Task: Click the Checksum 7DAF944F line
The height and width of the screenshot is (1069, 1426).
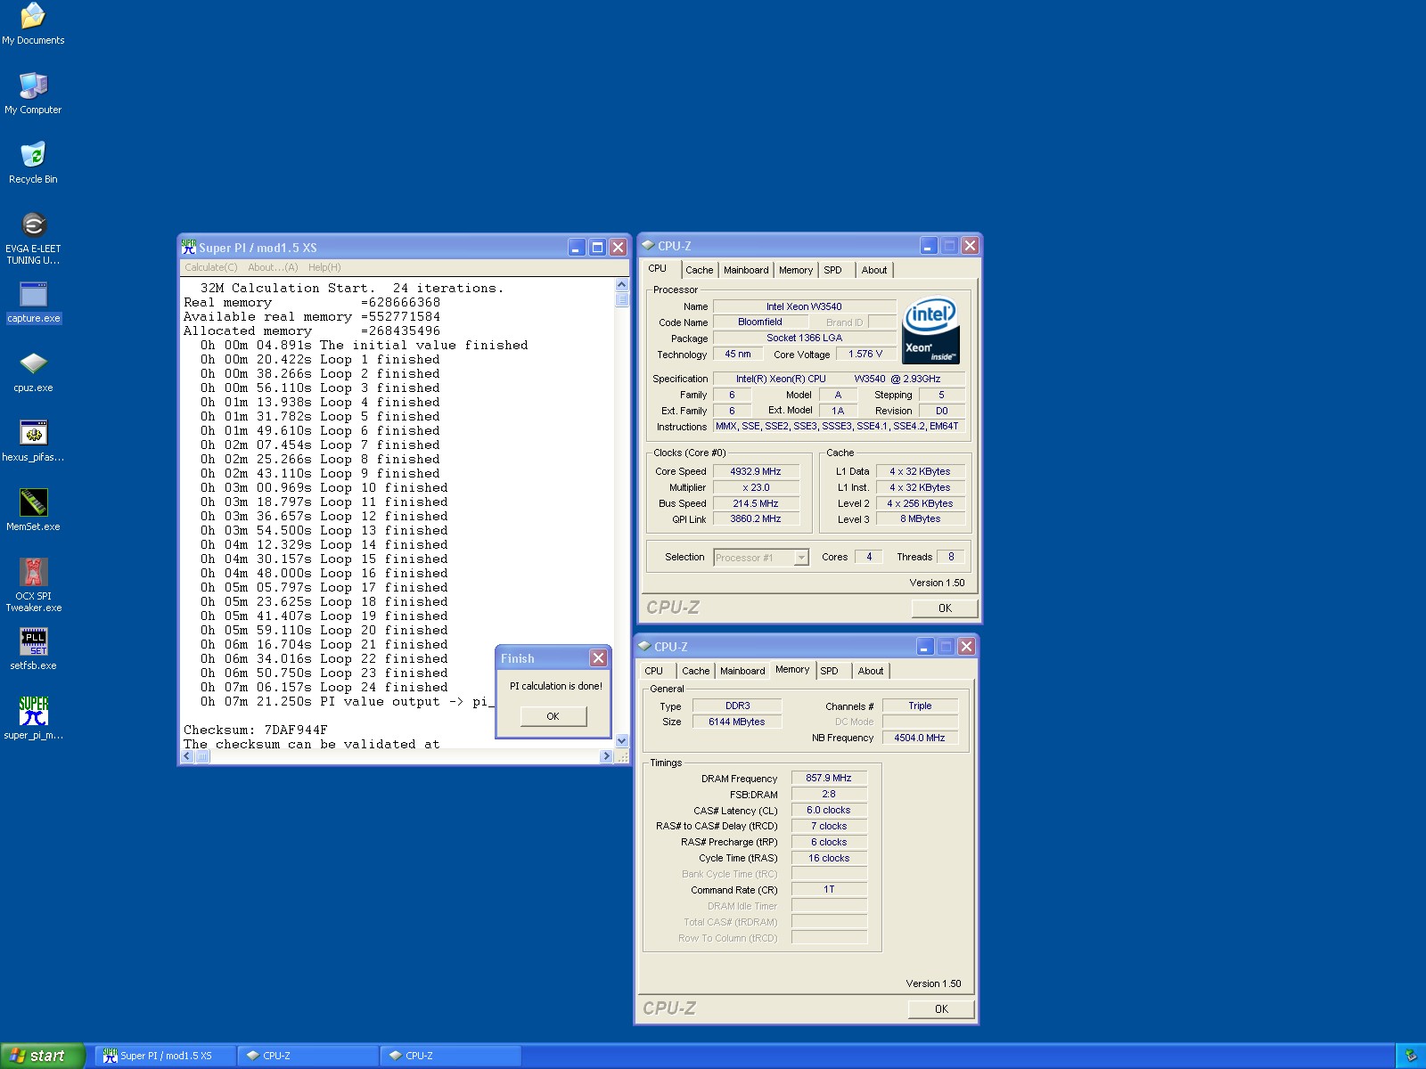Action: click(x=256, y=730)
